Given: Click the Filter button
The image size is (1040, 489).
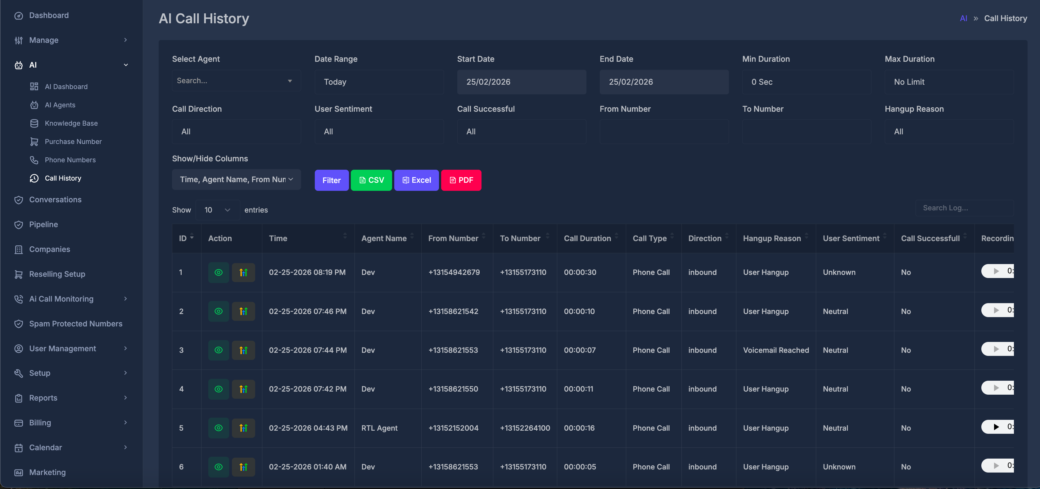Looking at the screenshot, I should [331, 180].
